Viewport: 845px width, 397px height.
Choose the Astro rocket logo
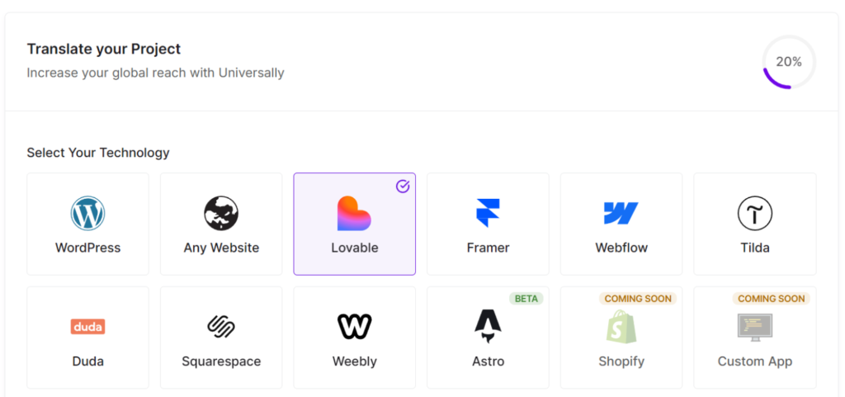tap(488, 327)
